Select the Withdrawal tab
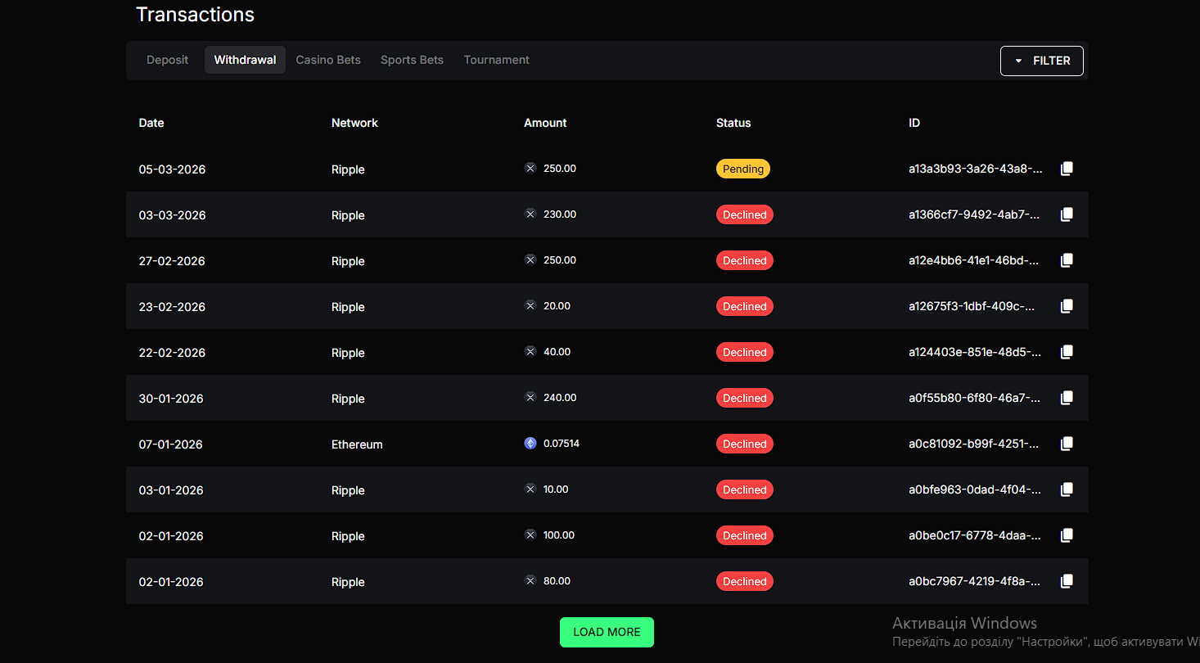 pyautogui.click(x=245, y=60)
